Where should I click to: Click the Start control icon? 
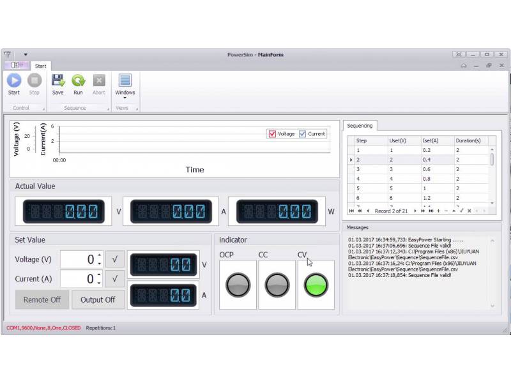(x=14, y=81)
